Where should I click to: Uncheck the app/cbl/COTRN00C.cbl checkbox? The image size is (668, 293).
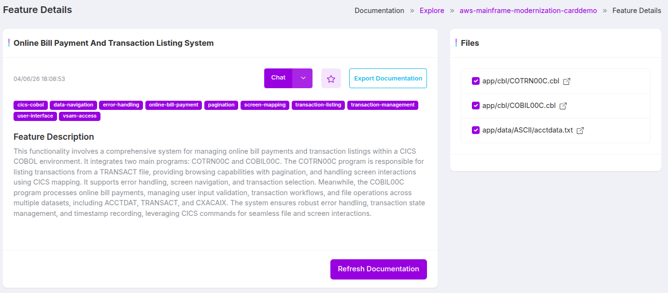(476, 81)
